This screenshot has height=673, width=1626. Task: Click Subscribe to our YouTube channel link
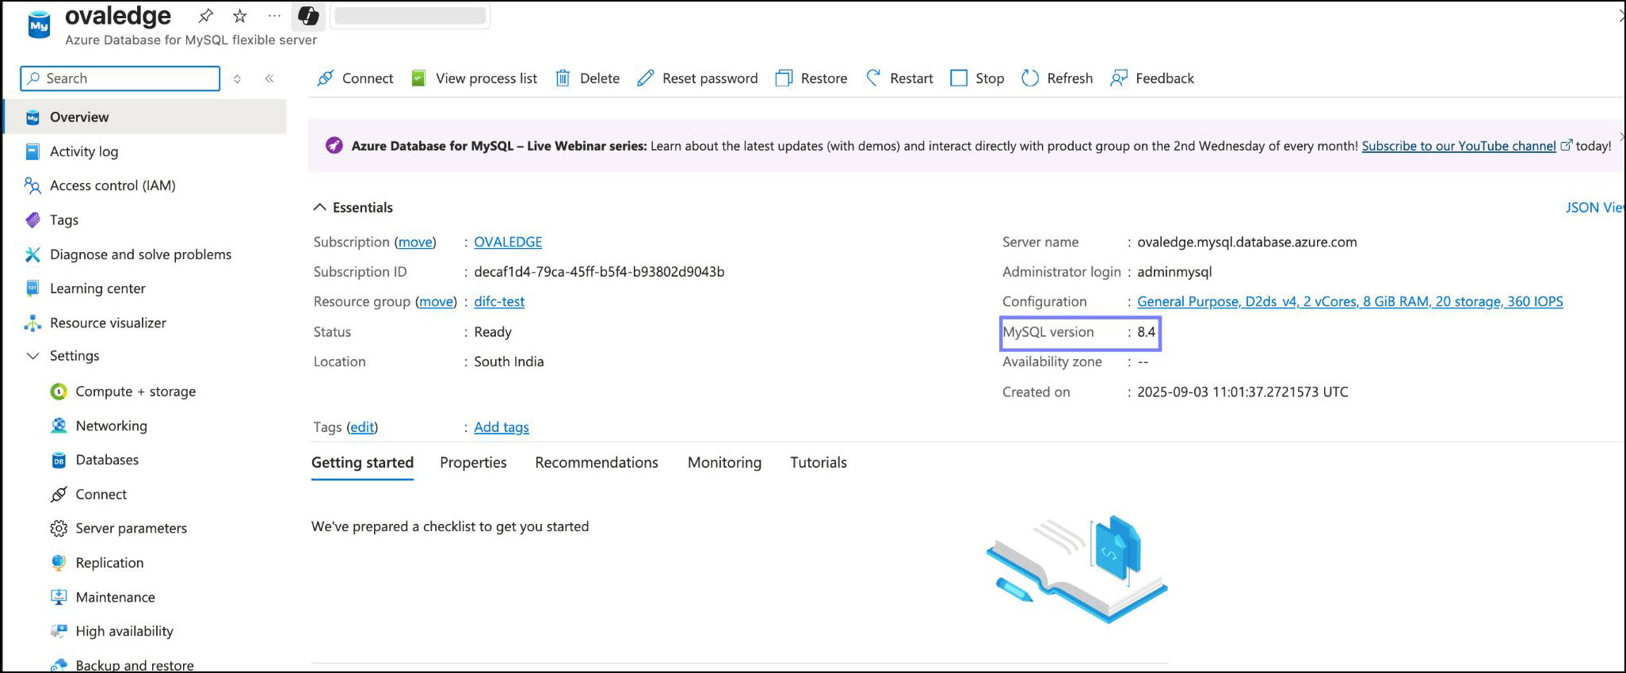click(1459, 146)
